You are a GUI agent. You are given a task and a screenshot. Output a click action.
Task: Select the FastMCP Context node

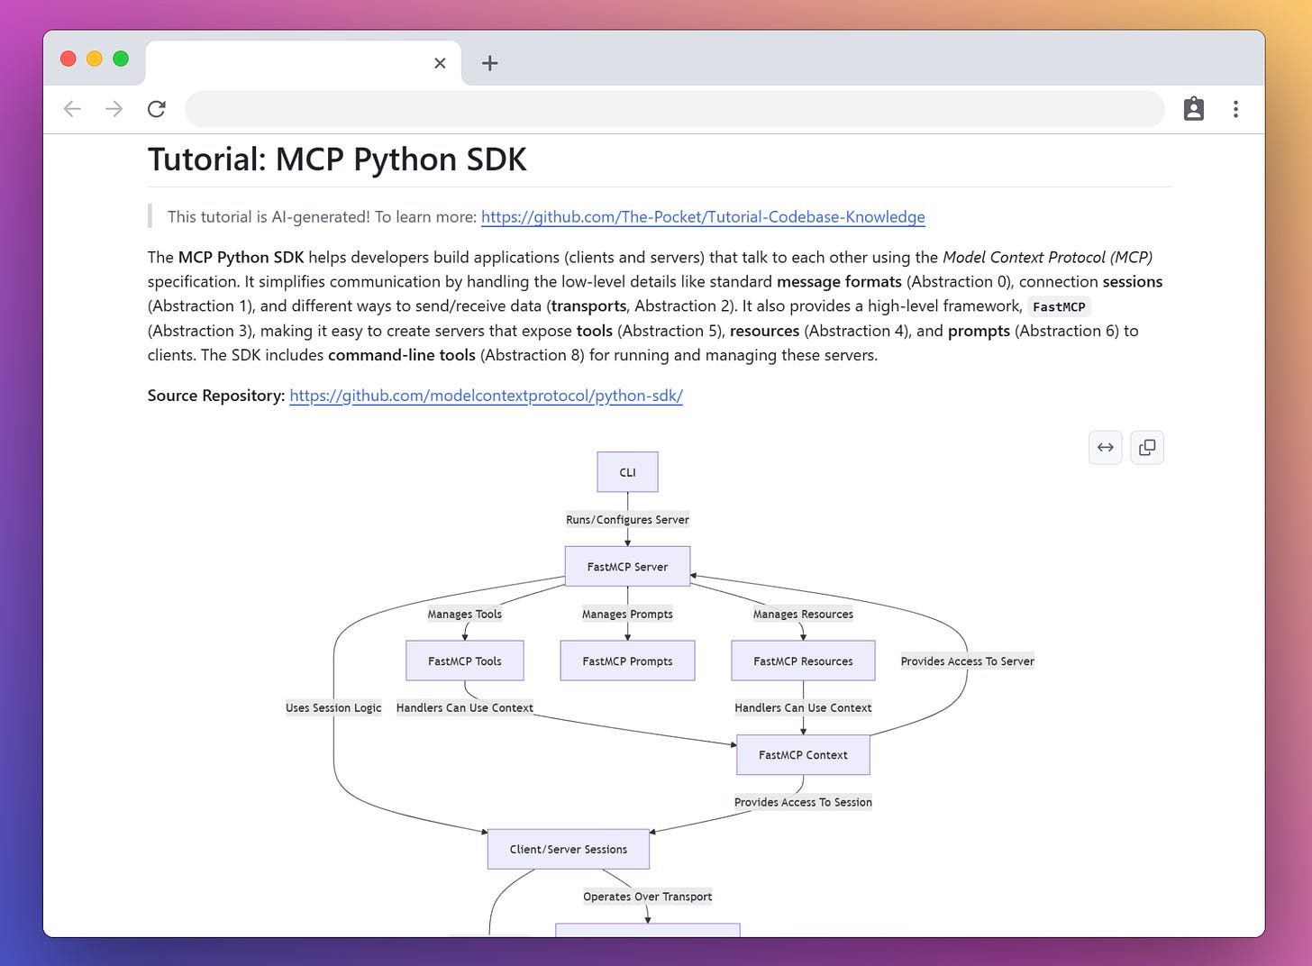pyautogui.click(x=803, y=754)
